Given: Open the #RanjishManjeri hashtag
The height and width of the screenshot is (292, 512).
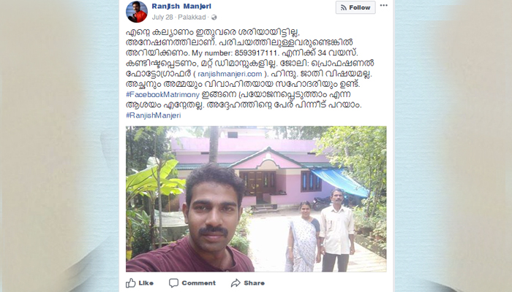Looking at the screenshot, I should point(153,115).
